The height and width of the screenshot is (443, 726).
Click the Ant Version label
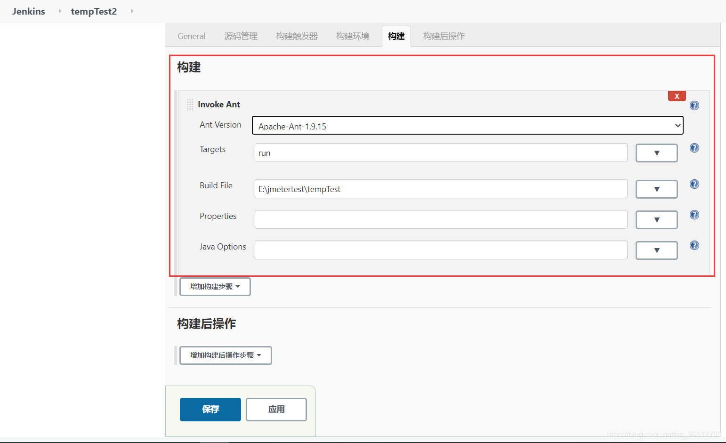pyautogui.click(x=220, y=125)
